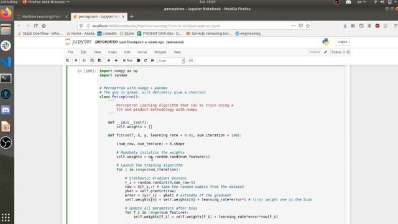The image size is (398, 224).
Task: Open the Jupyter logo home link
Action: (x=78, y=42)
